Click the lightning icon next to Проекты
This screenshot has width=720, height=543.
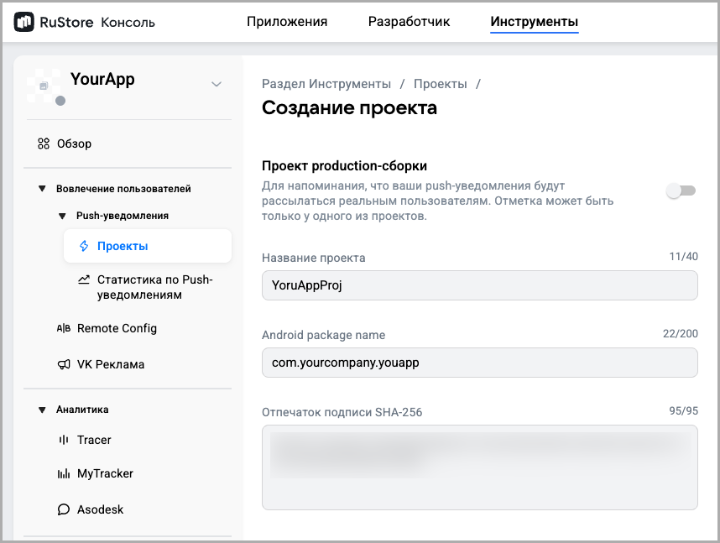(x=83, y=246)
